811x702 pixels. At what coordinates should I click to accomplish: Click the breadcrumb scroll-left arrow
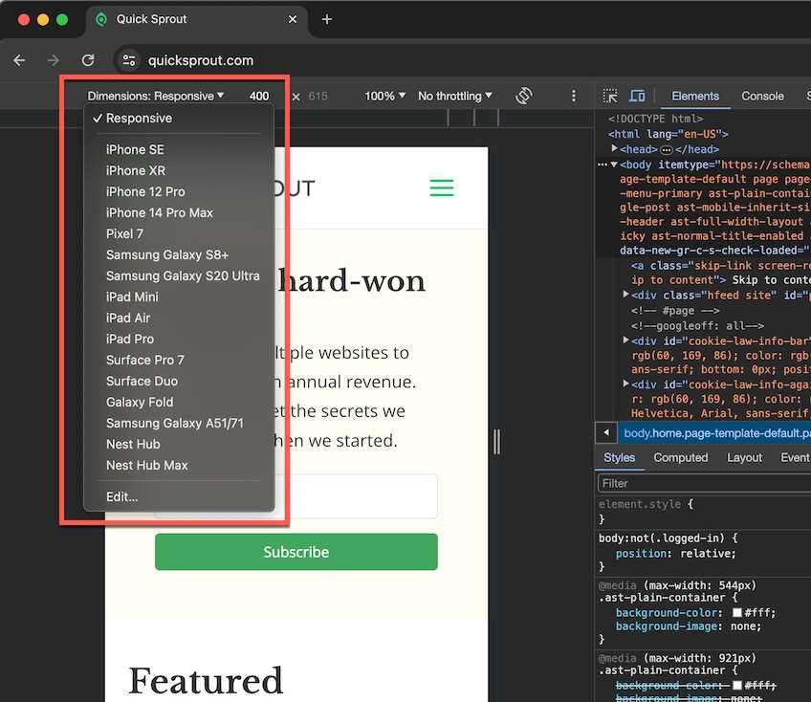(x=606, y=432)
